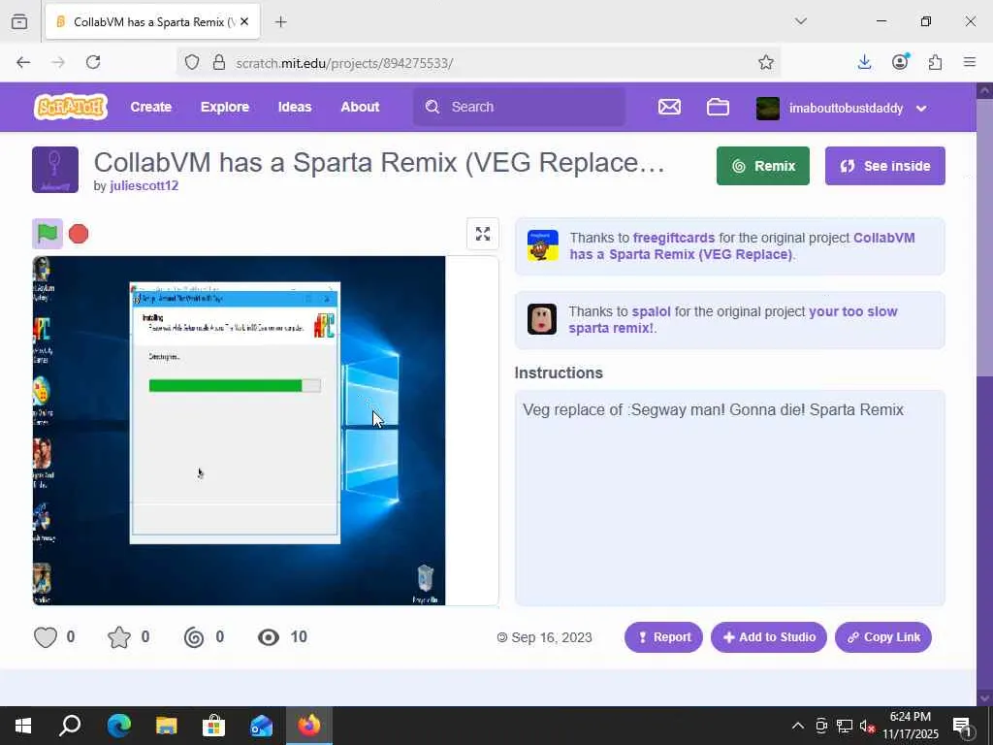This screenshot has width=993, height=745.
Task: Open the About menu item
Action: click(360, 107)
